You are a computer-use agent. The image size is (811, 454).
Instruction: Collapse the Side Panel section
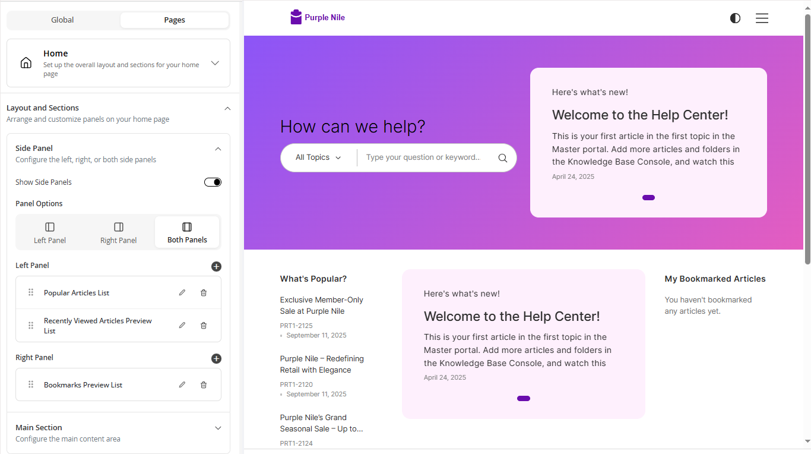pyautogui.click(x=217, y=149)
